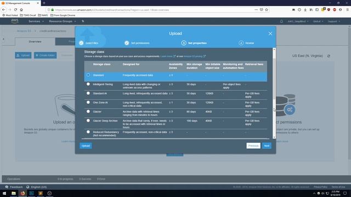351x197 pixels.
Task: Click the Feedback link in the footer
Action: [x=14, y=187]
